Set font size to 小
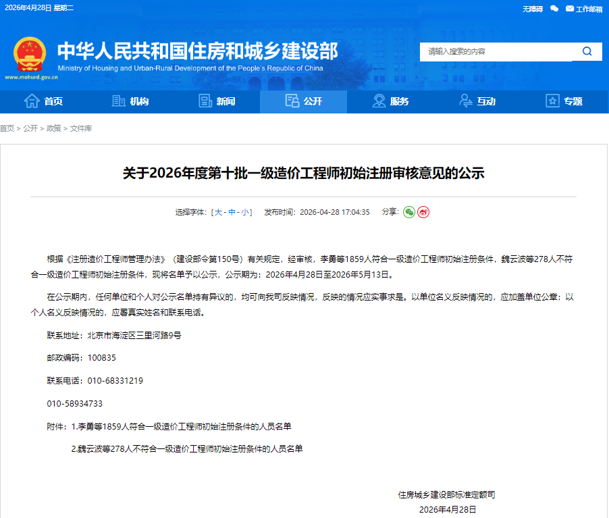This screenshot has height=518, width=609. click(244, 212)
